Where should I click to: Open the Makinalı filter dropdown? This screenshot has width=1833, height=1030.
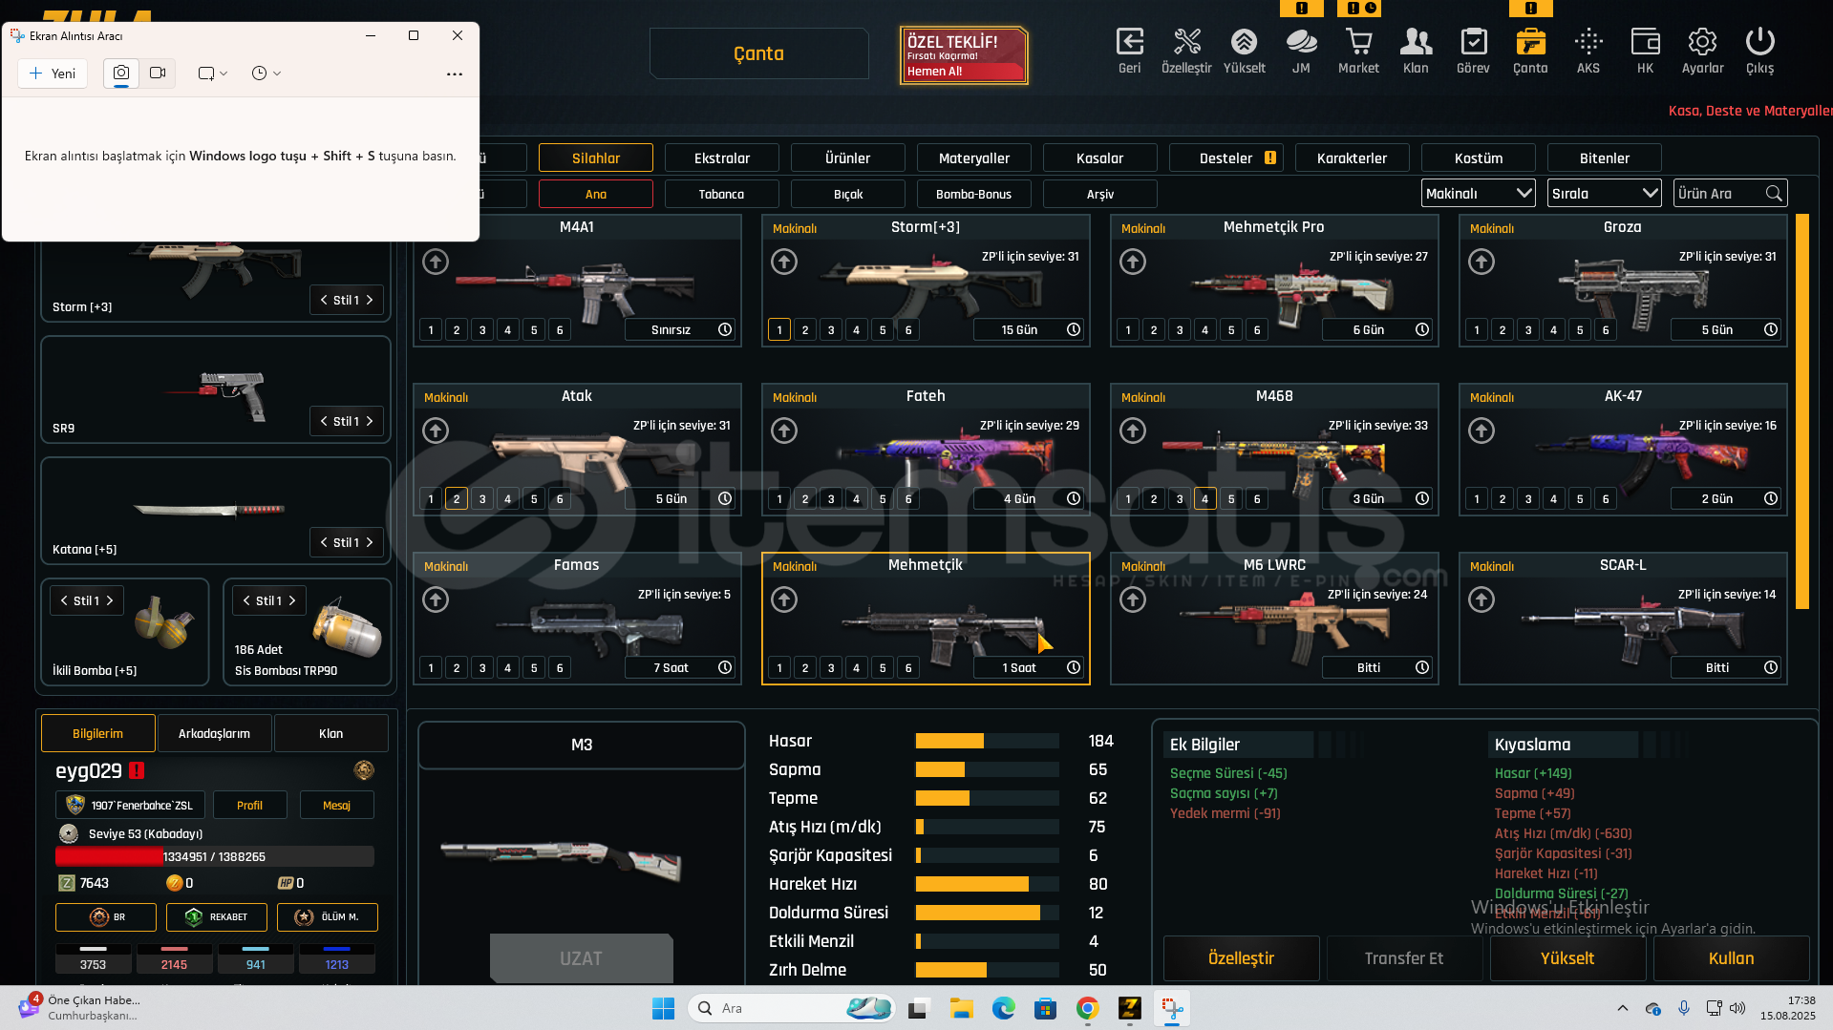point(1479,193)
